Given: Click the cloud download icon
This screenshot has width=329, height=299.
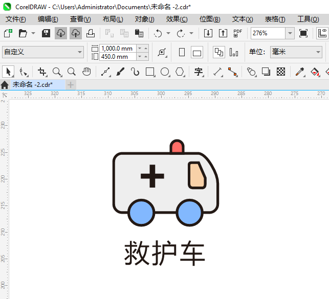Looking at the screenshot, I should click(x=61, y=33).
